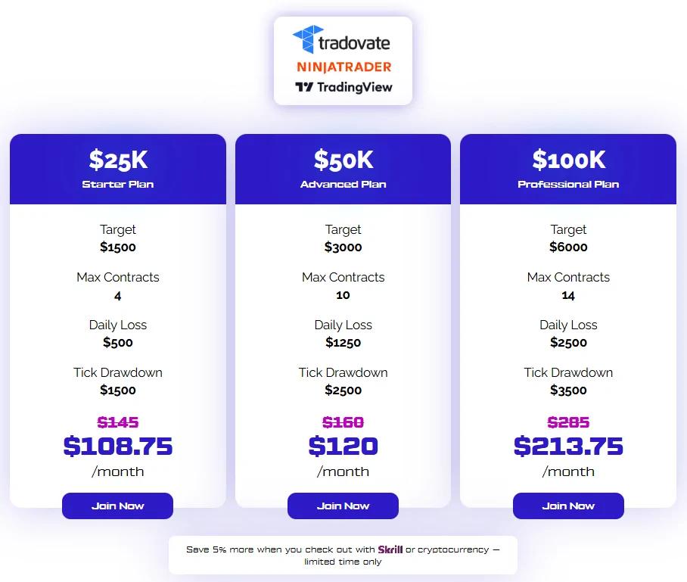This screenshot has width=687, height=582.
Task: Click Max Contracts 10 in Advanced Plan
Action: (x=343, y=295)
